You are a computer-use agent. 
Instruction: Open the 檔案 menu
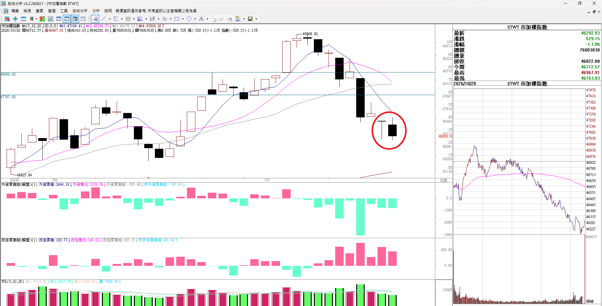click(15, 11)
